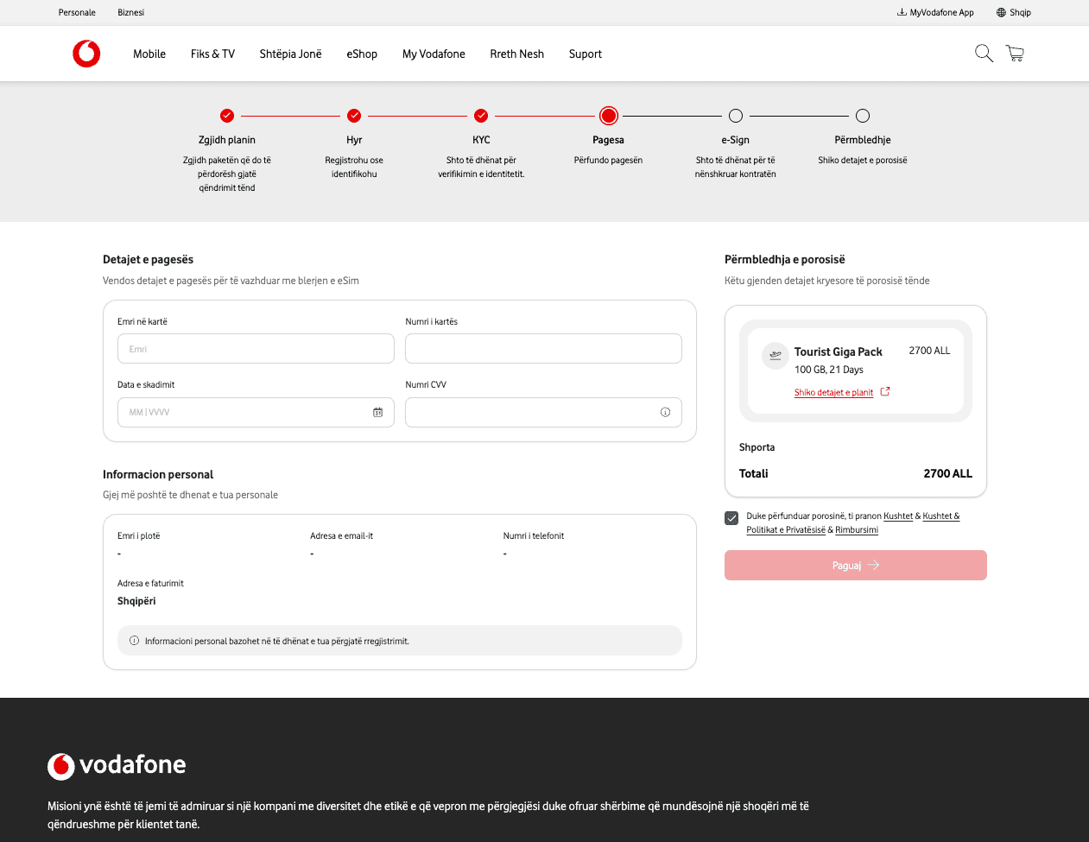Open the Mobile menu
1089x842 pixels.
coord(149,54)
